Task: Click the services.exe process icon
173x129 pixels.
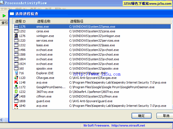Action: coord(16,40)
